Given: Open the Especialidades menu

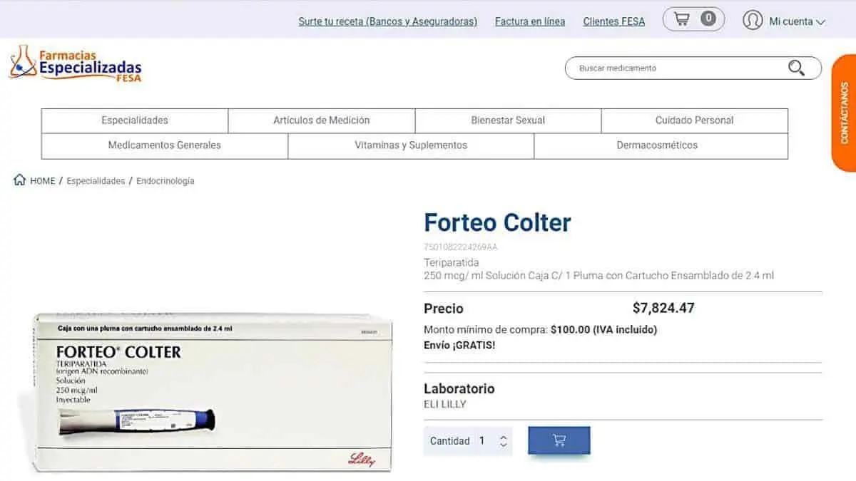Looking at the screenshot, I should [x=135, y=120].
